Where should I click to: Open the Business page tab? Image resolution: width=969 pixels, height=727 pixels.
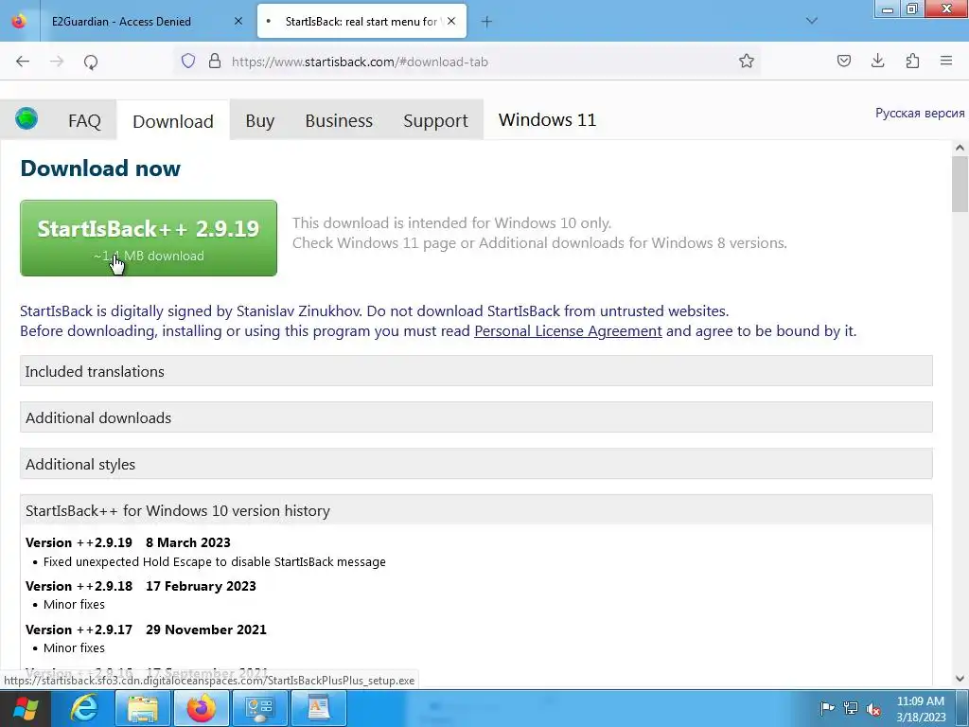click(x=339, y=120)
